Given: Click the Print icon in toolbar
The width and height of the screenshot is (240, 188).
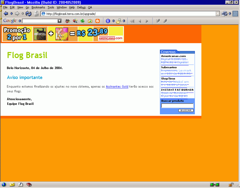Looking at the screenshot, I should [224, 14].
